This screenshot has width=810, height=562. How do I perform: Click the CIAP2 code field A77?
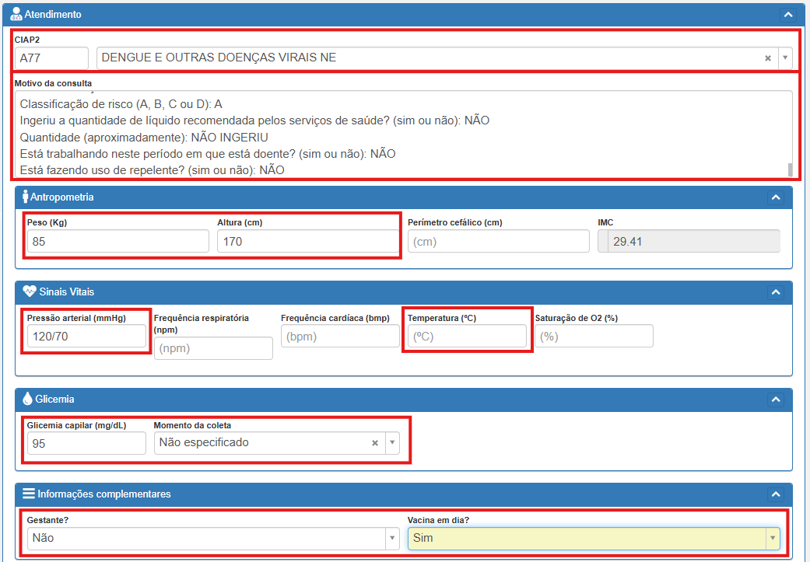coord(51,58)
